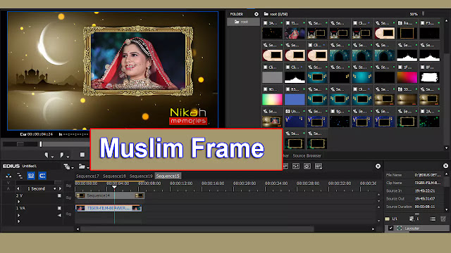
Task: Click the bin scroll up arrow
Action: (x=446, y=21)
